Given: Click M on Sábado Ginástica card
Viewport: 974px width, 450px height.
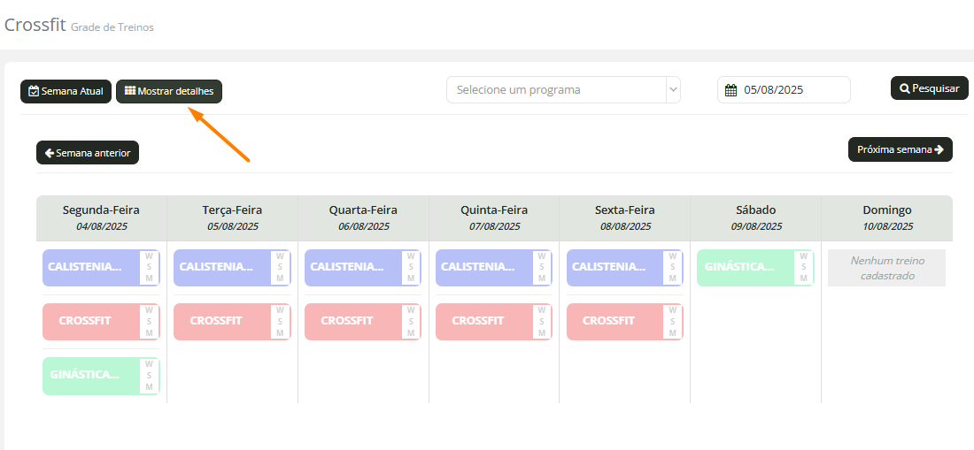Looking at the screenshot, I should click(x=803, y=278).
